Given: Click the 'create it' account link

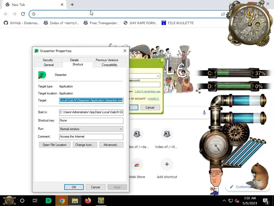Looking at the screenshot, I should [x=153, y=98].
